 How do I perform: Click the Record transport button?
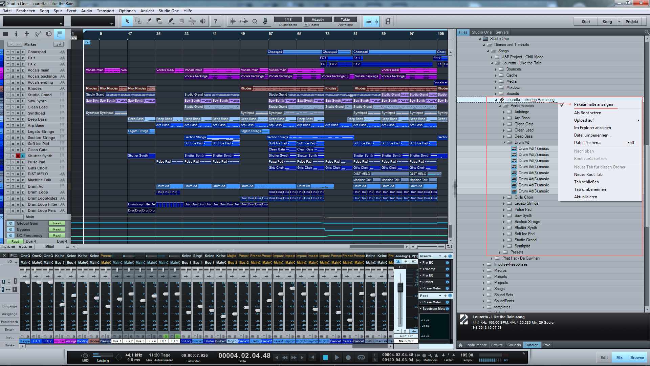(348, 357)
